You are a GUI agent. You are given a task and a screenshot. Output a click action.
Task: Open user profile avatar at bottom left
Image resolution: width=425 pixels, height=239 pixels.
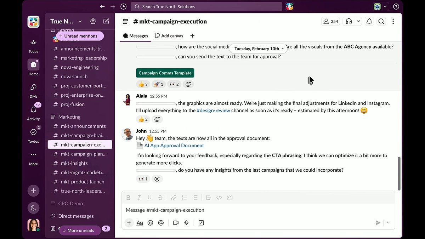(33, 225)
